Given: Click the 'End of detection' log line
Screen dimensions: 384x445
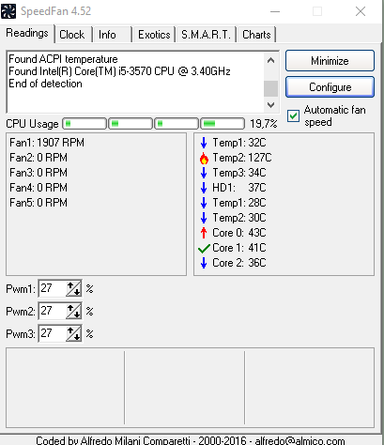Looking at the screenshot, I should point(45,84).
